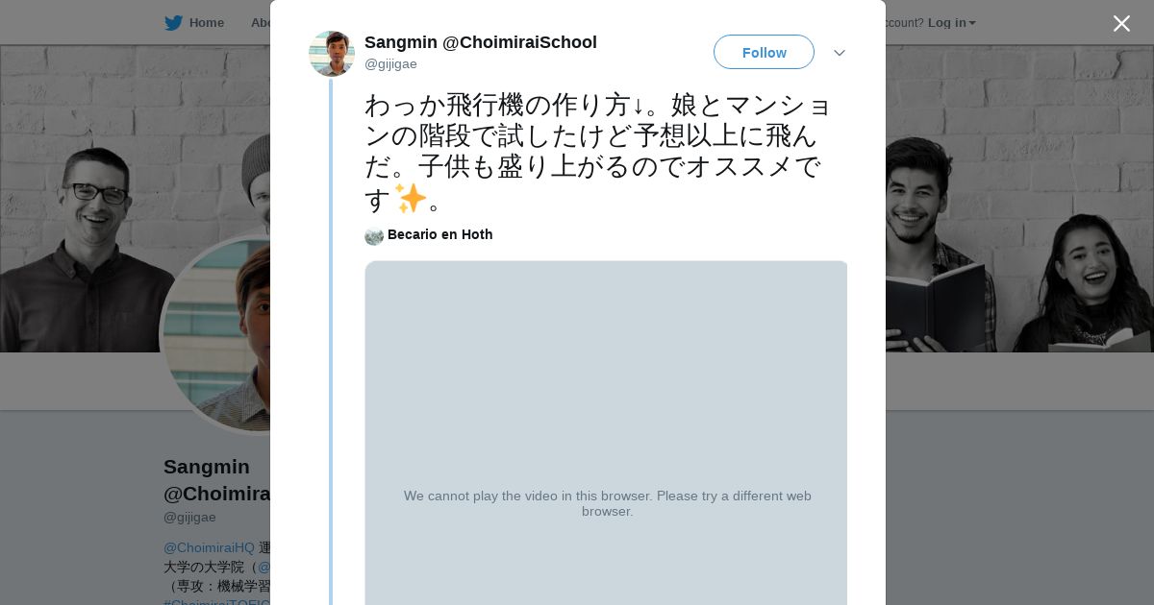Click the large profile picture behind the popup
The width and height of the screenshot is (1154, 605).
tap(216, 336)
